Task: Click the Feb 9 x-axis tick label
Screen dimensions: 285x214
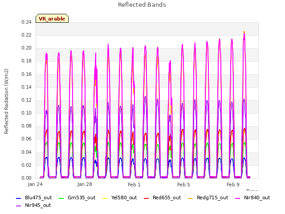Action: pos(233,185)
